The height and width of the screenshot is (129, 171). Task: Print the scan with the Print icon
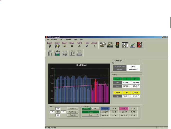point(79,46)
